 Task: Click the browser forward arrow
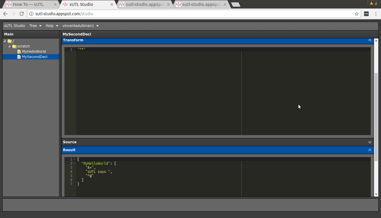13,14
